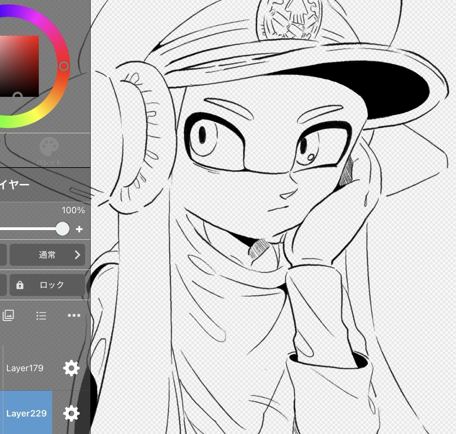Image resolution: width=456 pixels, height=434 pixels.
Task: Click the bright red corner of color square
Action: tap(36, 38)
